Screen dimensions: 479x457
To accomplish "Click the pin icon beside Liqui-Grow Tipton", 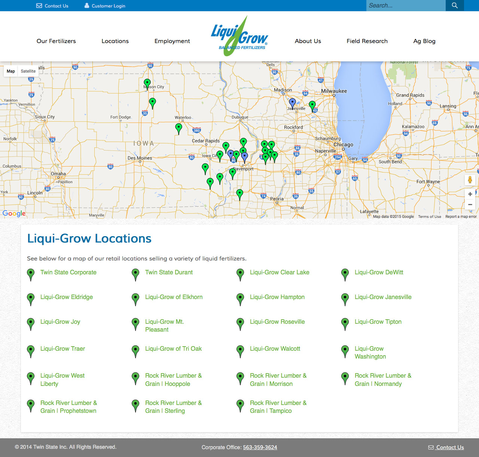I will 345,324.
